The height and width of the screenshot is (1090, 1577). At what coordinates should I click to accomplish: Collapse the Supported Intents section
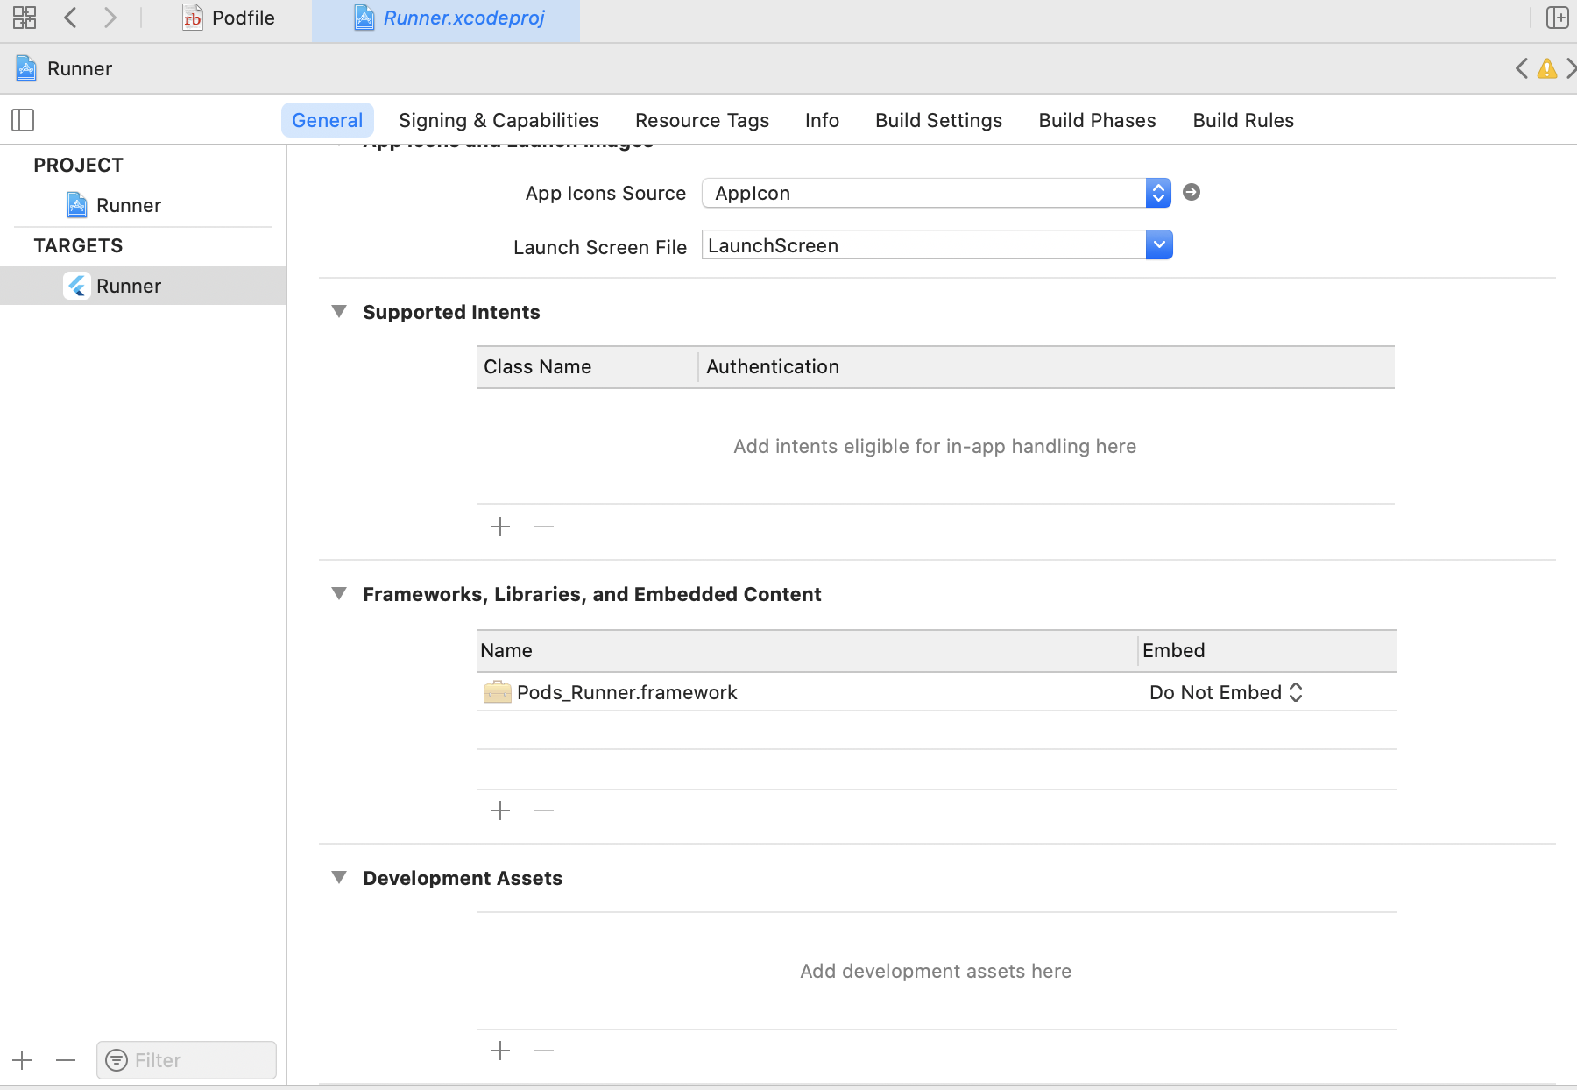[339, 312]
